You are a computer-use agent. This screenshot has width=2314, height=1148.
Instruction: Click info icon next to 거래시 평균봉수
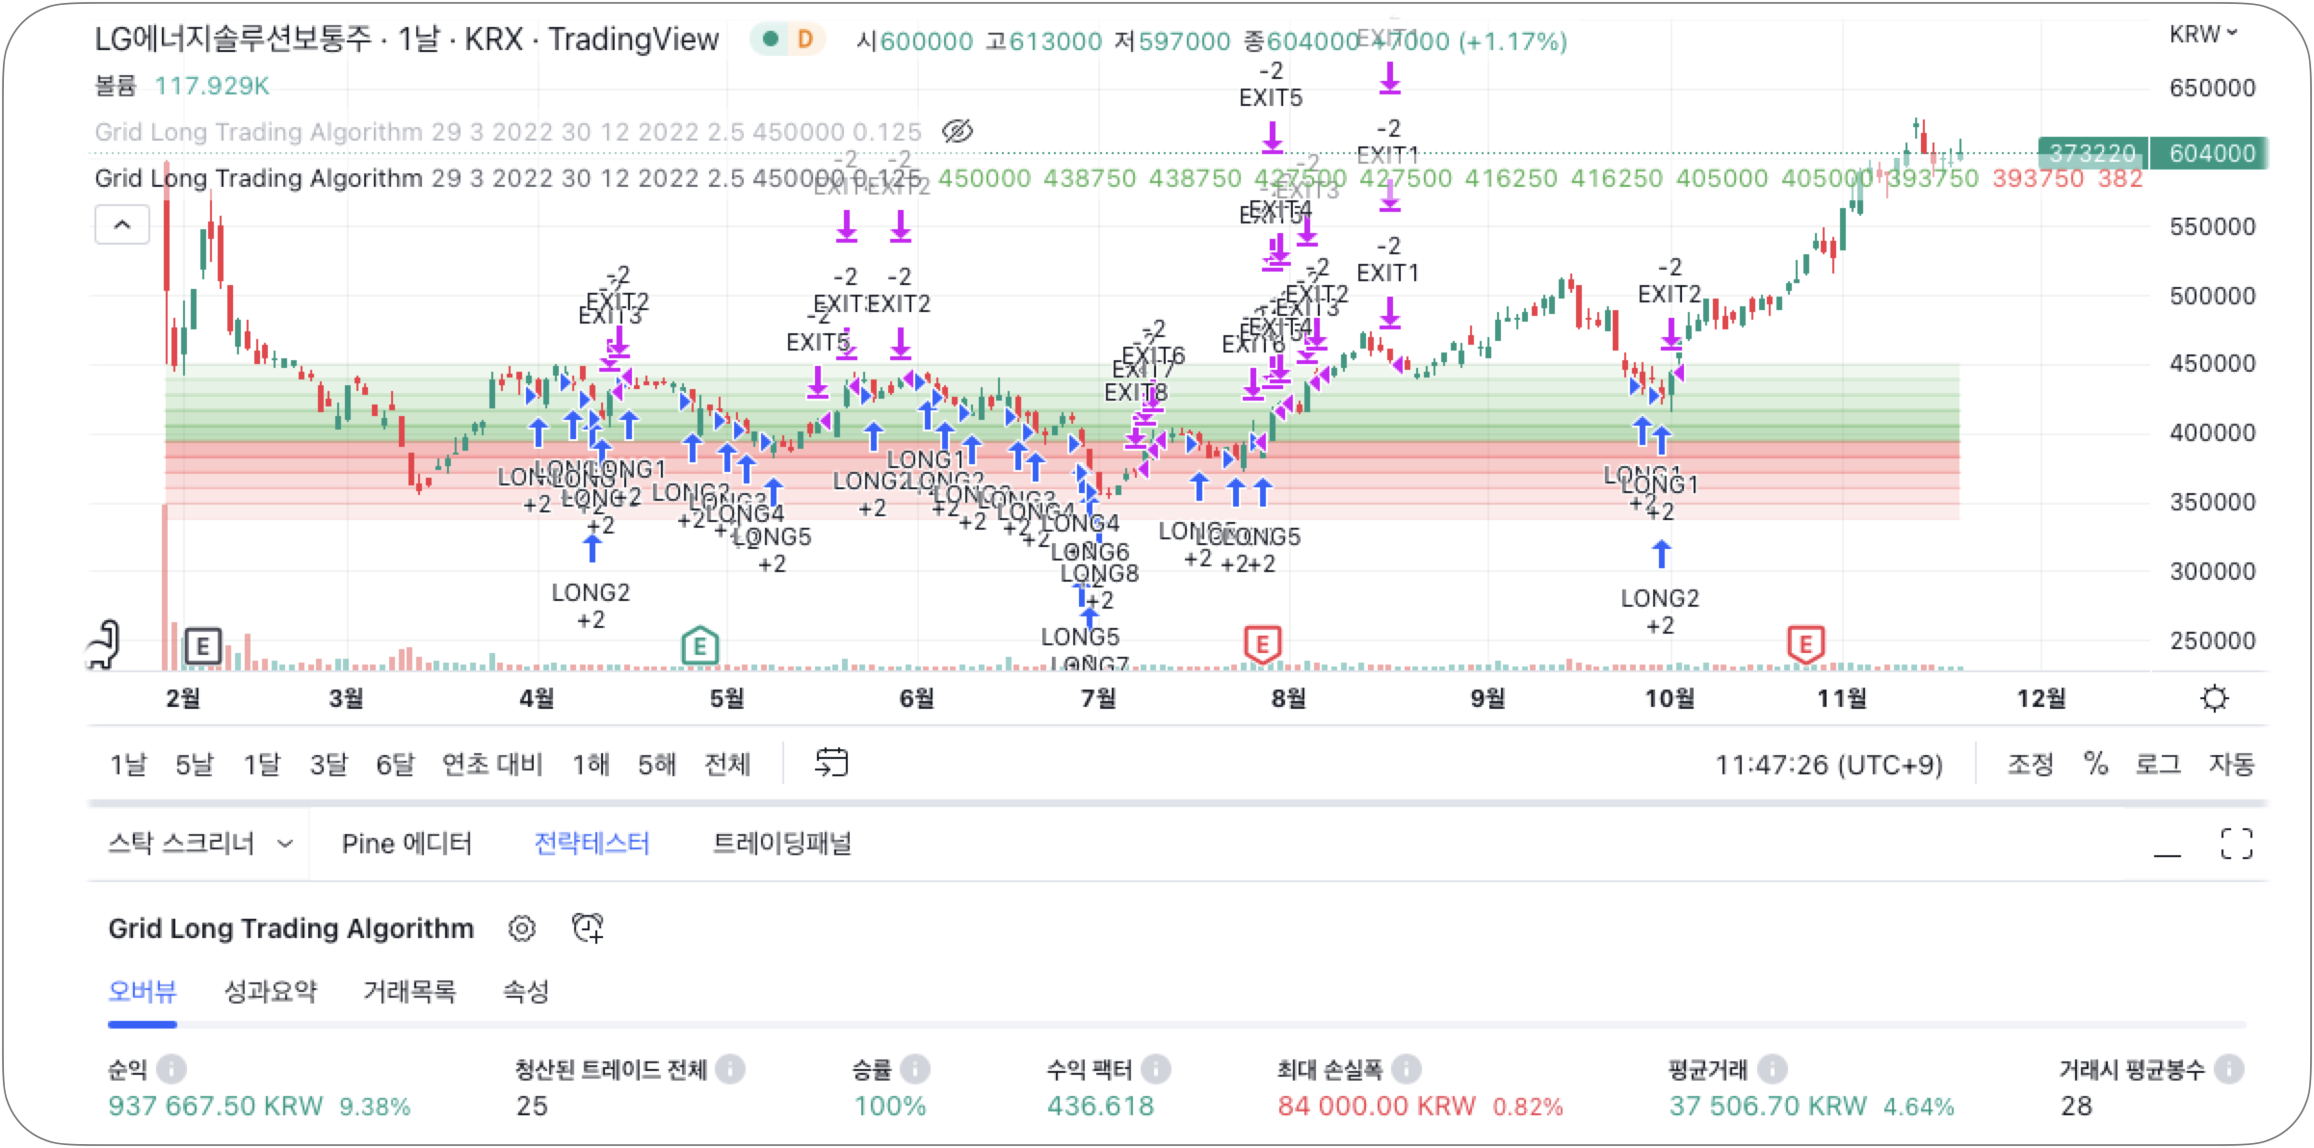point(2228,1069)
